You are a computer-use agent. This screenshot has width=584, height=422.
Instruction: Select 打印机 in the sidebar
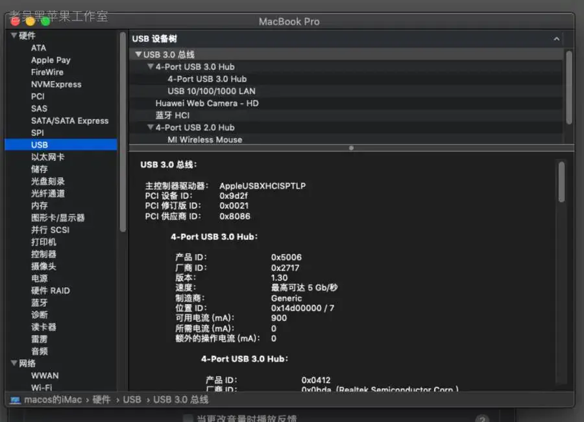coord(43,242)
